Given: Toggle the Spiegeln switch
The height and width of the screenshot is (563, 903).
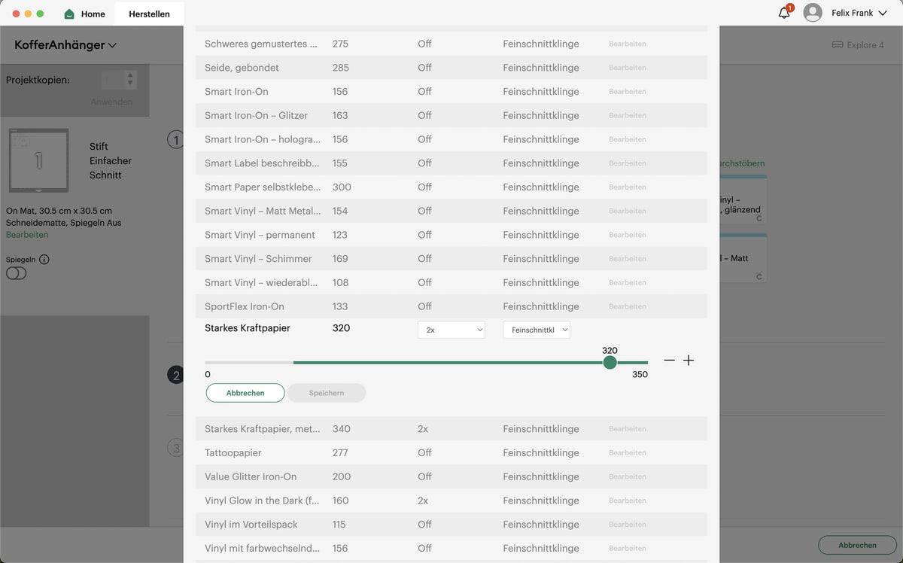Looking at the screenshot, I should click(x=16, y=273).
